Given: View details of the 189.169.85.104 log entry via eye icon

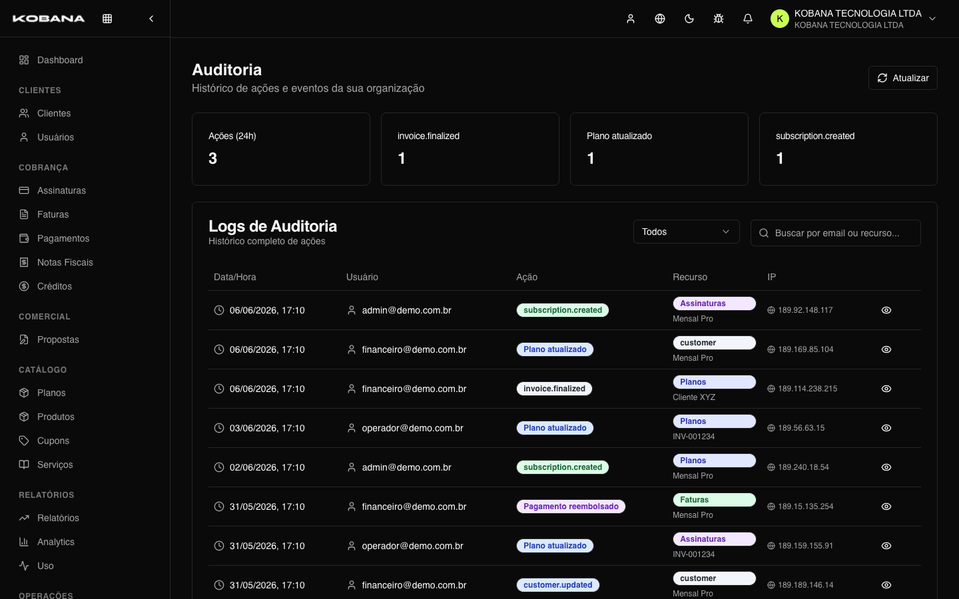Looking at the screenshot, I should (x=886, y=349).
